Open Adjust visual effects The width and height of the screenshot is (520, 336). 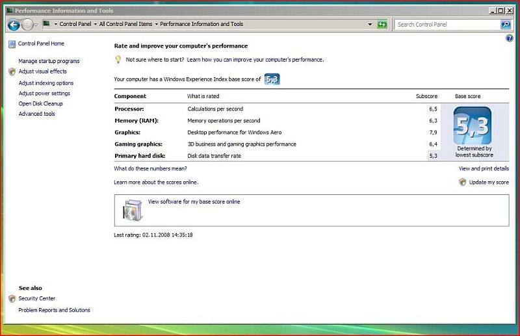pyautogui.click(x=42, y=71)
